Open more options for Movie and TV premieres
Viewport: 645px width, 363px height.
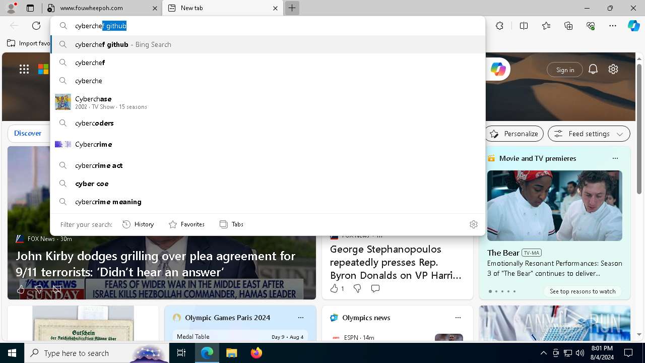[x=615, y=158]
